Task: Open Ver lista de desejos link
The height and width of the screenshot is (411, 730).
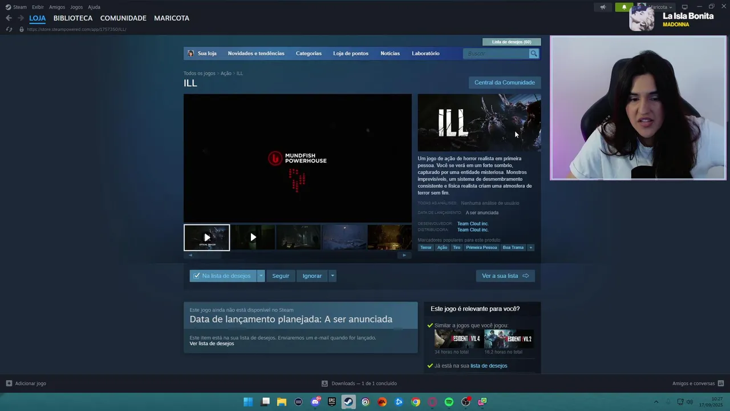Action: click(x=212, y=344)
